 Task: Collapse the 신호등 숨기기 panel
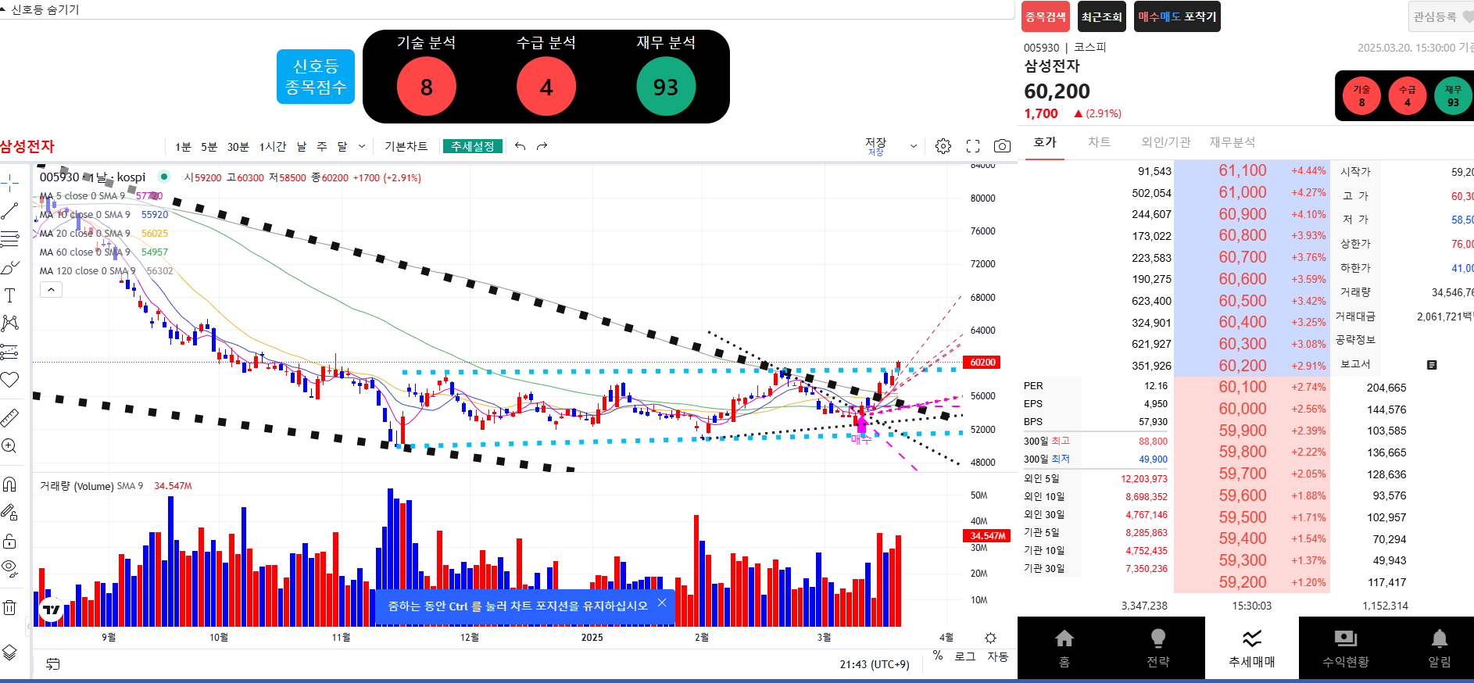tap(41, 9)
